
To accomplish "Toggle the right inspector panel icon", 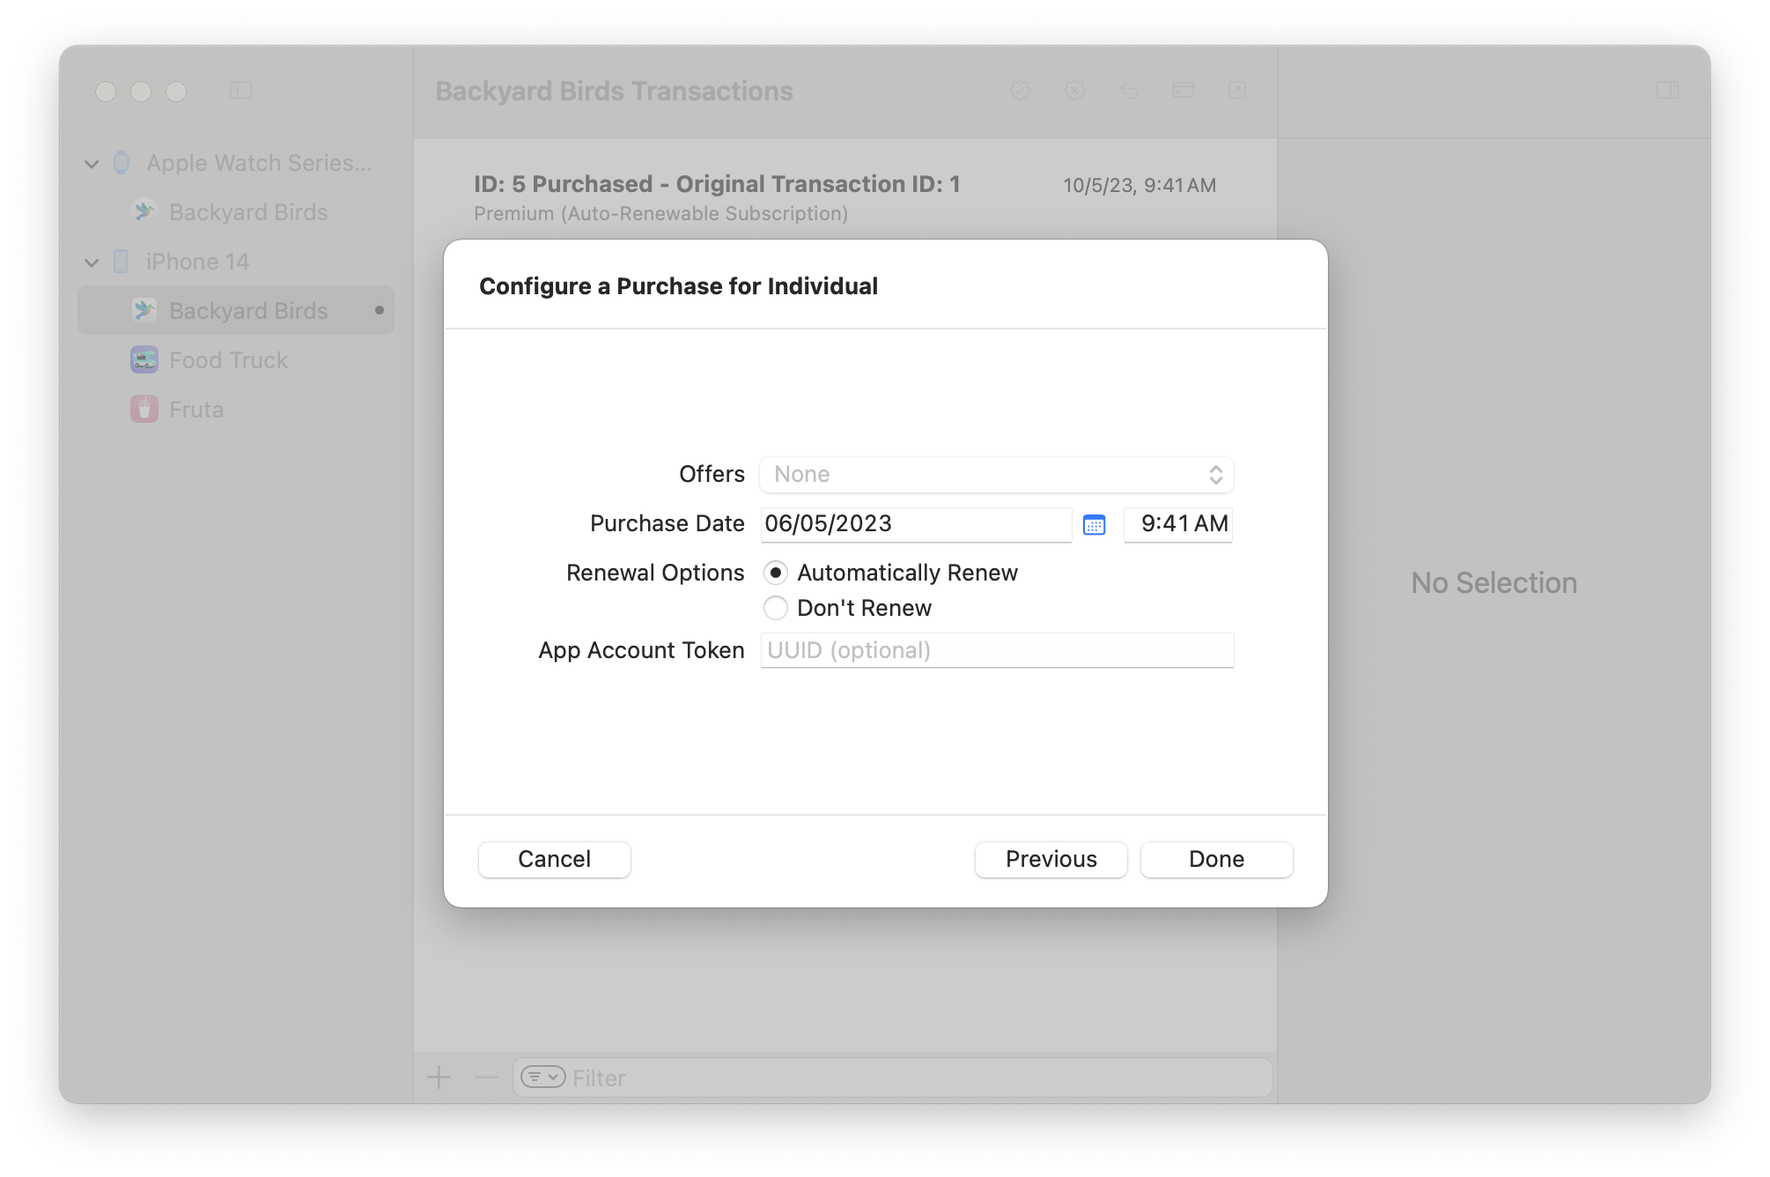I will pos(1667,91).
